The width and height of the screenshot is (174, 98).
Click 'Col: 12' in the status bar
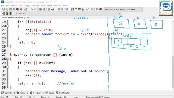[18, 97]
